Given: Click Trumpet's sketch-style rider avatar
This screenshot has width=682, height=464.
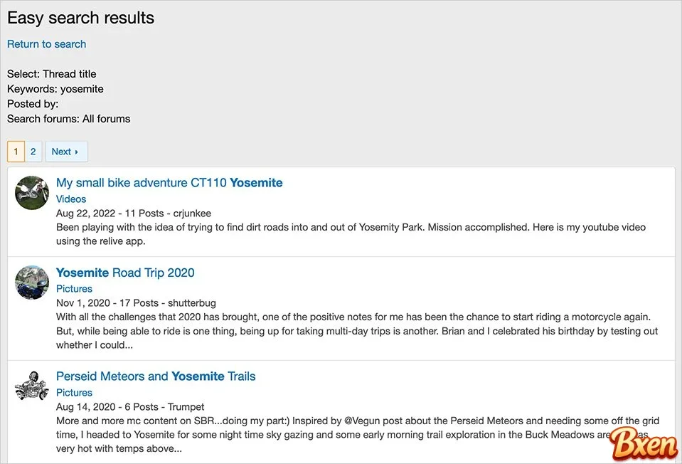Looking at the screenshot, I should pyautogui.click(x=31, y=386).
